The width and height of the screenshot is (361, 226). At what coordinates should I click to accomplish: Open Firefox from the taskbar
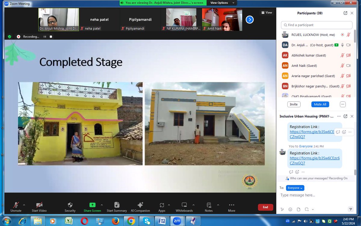coord(115,221)
